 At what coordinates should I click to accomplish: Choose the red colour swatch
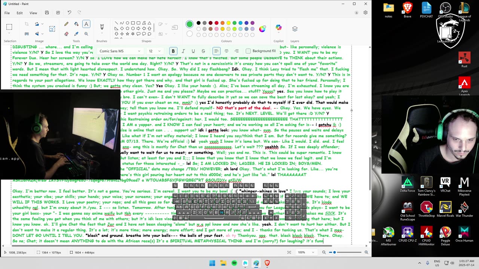click(x=216, y=23)
